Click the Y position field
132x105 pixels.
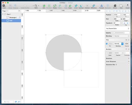point(126,15)
